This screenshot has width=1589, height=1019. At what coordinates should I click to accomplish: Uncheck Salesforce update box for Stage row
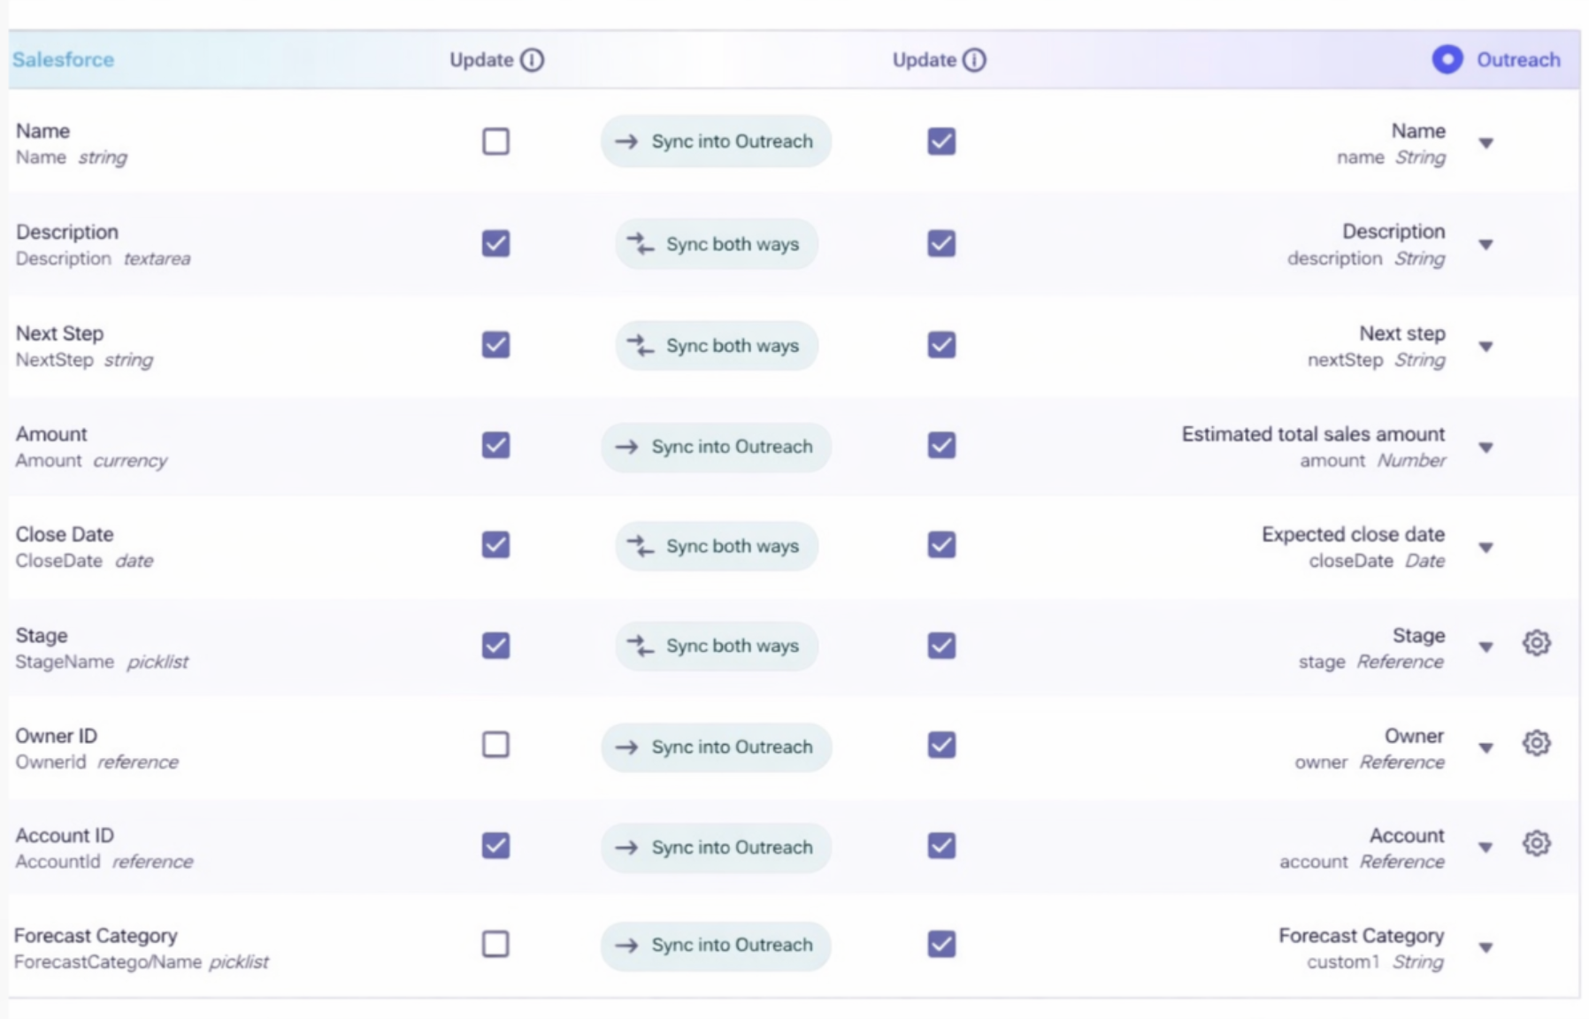tap(495, 646)
